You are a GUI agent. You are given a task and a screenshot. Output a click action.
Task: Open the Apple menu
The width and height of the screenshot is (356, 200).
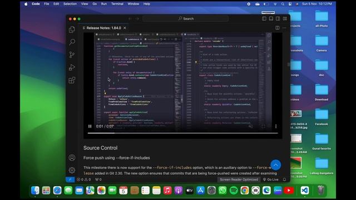26,4
